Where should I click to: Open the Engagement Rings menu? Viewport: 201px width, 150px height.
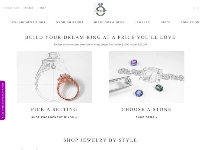coord(29,22)
